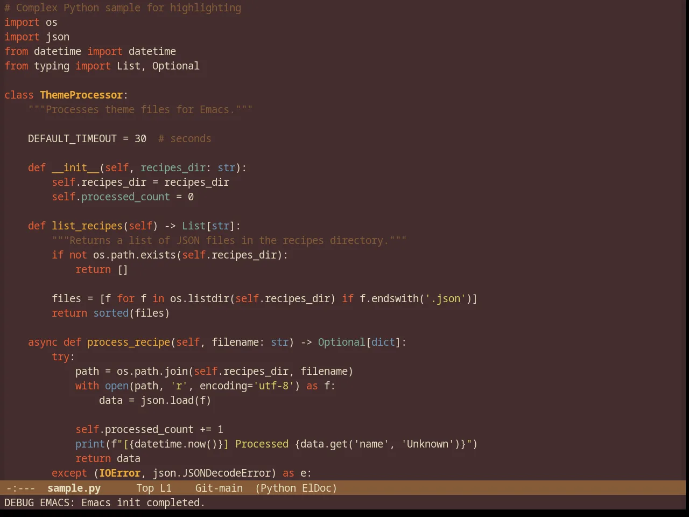Click the 'utf-8' encoding string
The width and height of the screenshot is (689, 517).
(273, 386)
